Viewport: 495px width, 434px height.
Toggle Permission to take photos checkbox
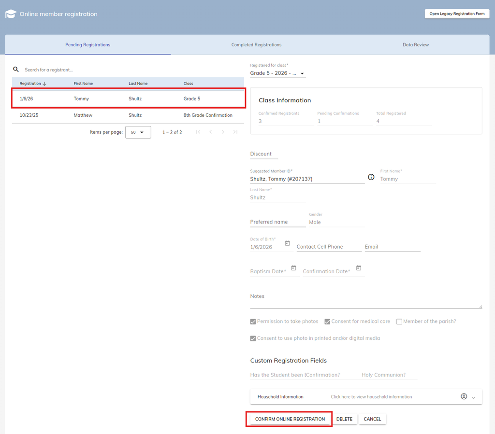(253, 322)
